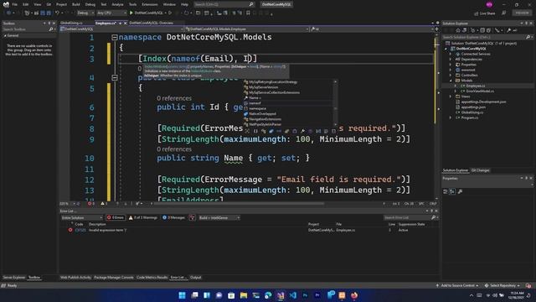The image size is (536, 302).
Task: Click Properties panel alphabetical sort icon
Action: [452, 192]
